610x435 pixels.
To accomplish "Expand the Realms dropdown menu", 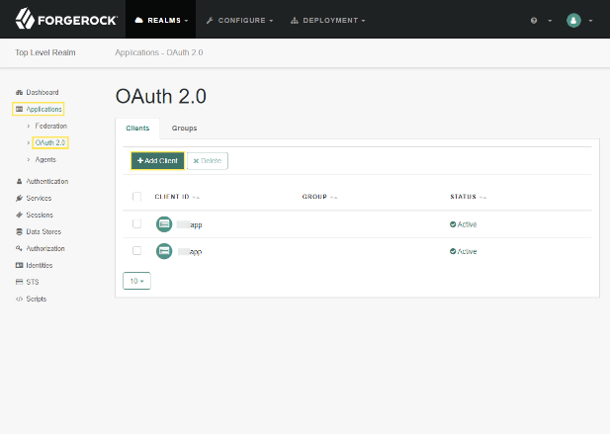I will click(161, 20).
